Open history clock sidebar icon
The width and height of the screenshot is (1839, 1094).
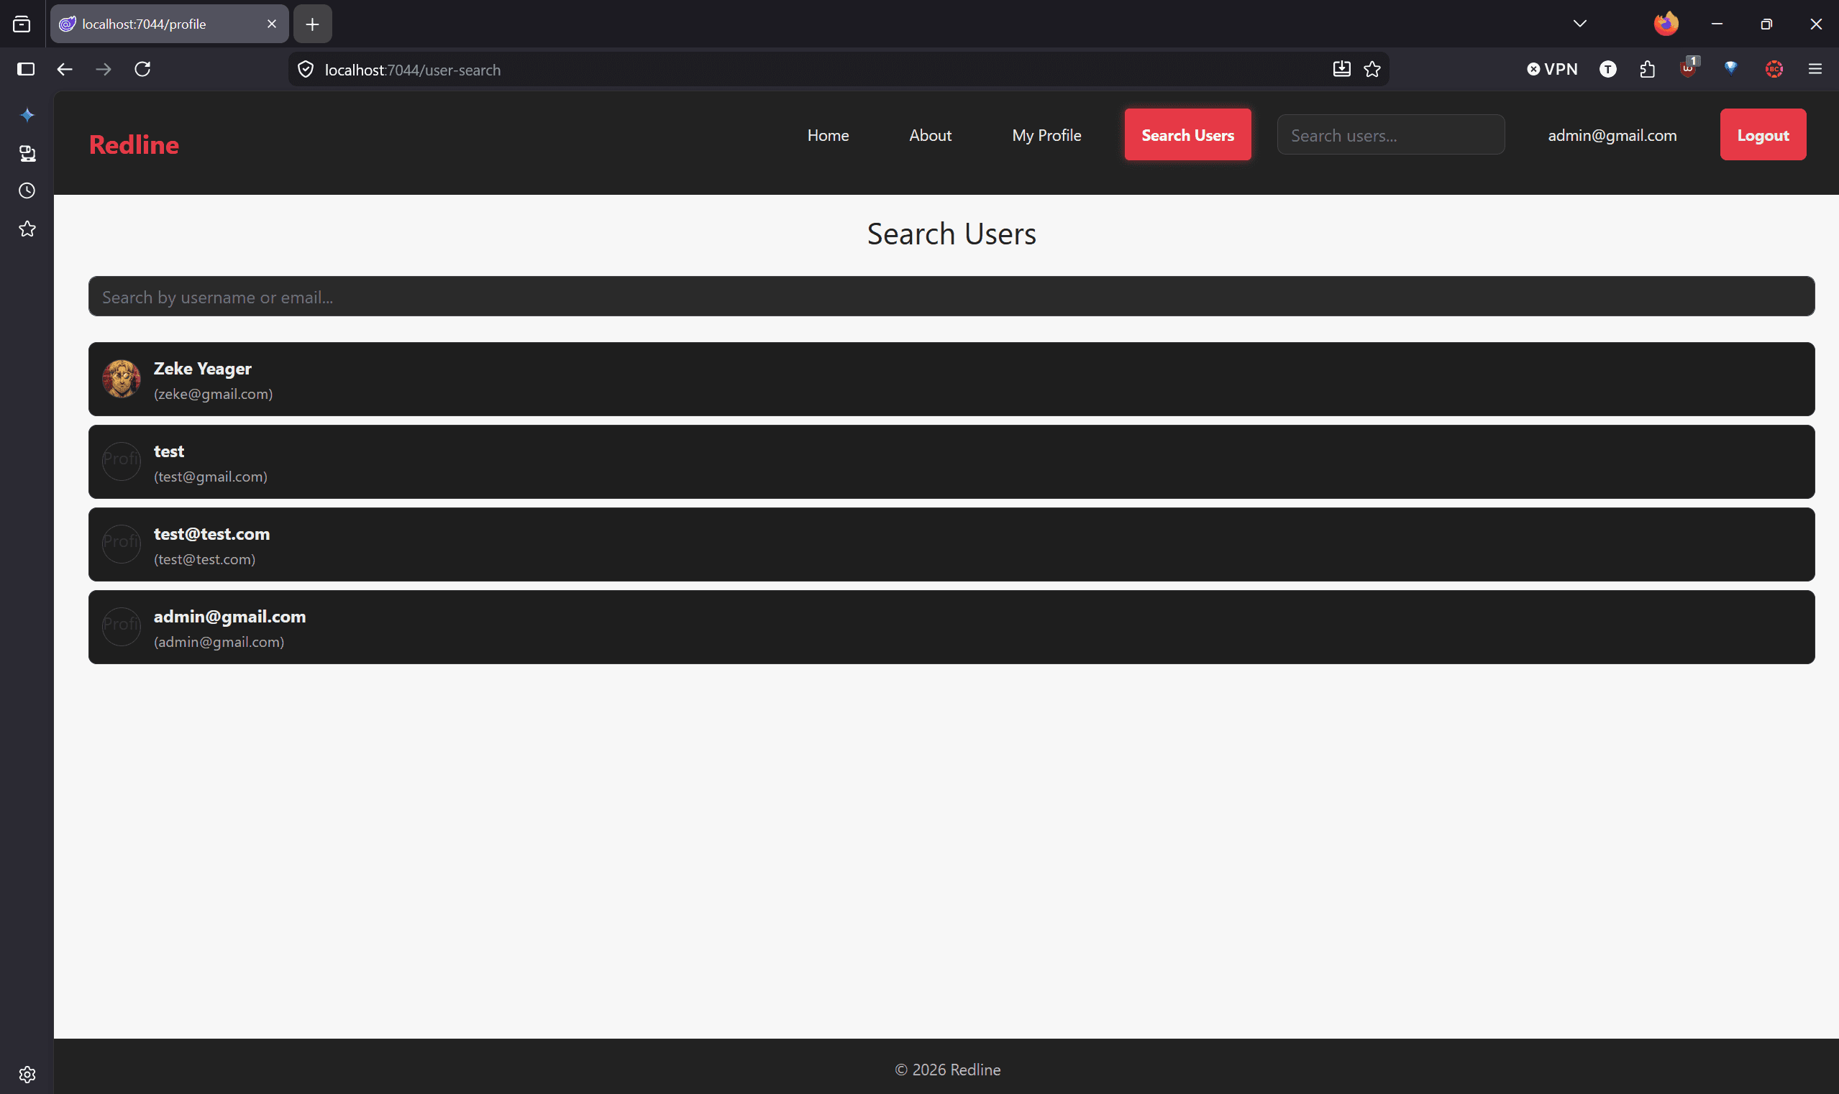point(27,191)
